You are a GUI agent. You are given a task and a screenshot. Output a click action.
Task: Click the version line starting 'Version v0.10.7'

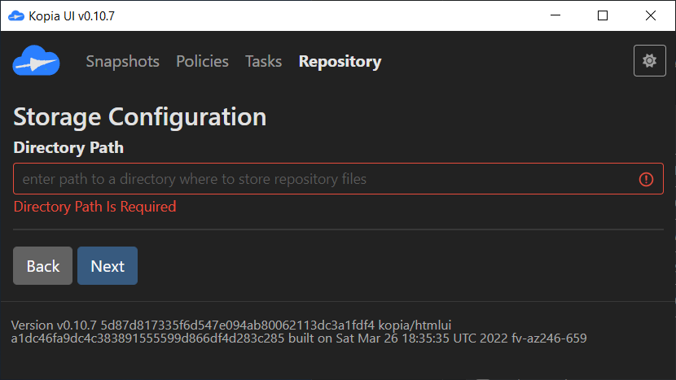pos(231,325)
